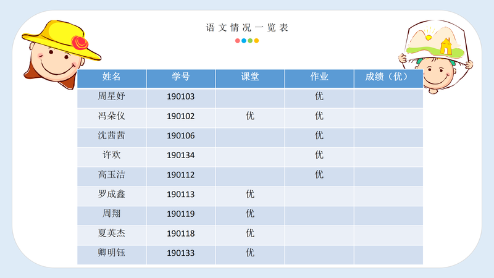The width and height of the screenshot is (494, 278).
Task: Select the girl with yellow hat illustration
Action: (60, 54)
